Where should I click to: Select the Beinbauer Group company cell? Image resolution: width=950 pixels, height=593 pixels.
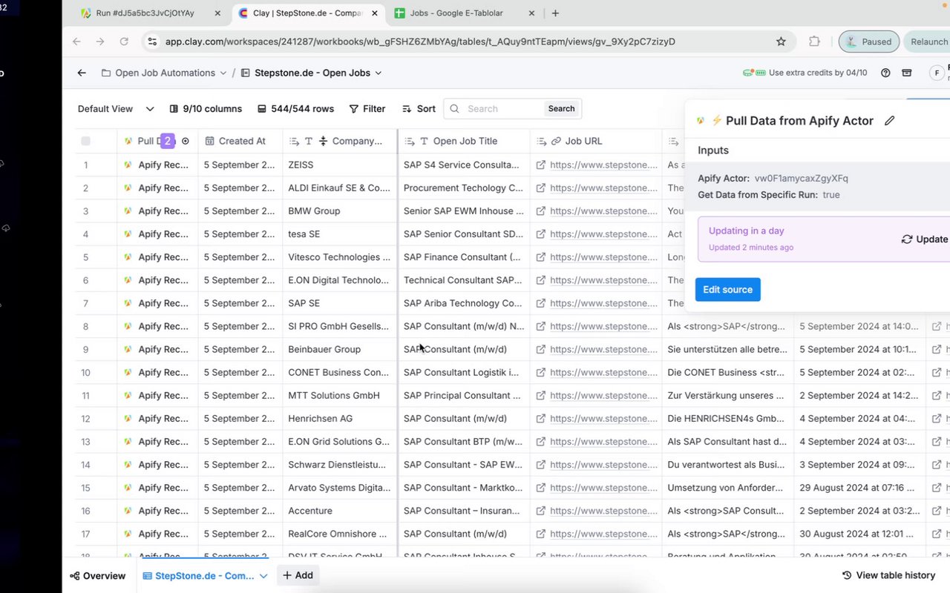tap(340, 349)
